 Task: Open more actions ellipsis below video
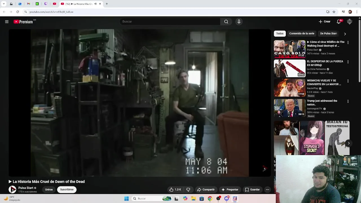(x=267, y=190)
